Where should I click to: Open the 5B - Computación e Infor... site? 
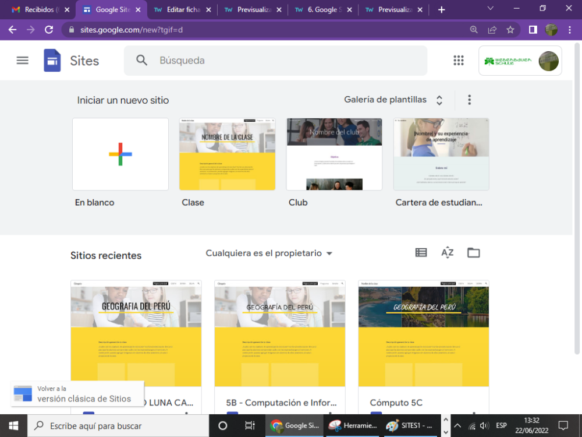pos(280,347)
